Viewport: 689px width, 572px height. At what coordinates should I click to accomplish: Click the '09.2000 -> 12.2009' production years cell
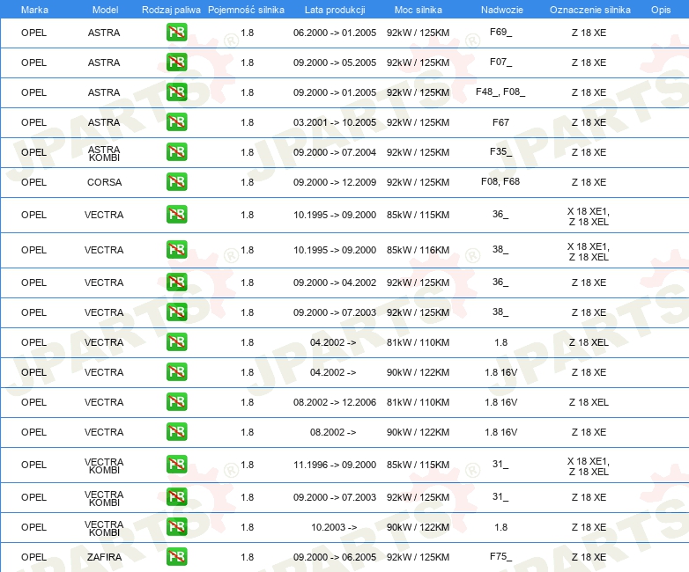click(335, 182)
